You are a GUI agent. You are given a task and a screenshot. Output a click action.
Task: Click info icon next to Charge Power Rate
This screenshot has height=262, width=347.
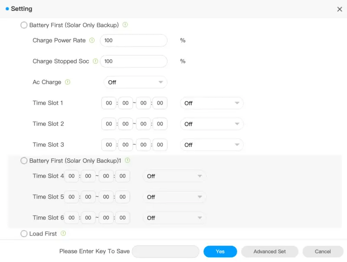coord(92,40)
